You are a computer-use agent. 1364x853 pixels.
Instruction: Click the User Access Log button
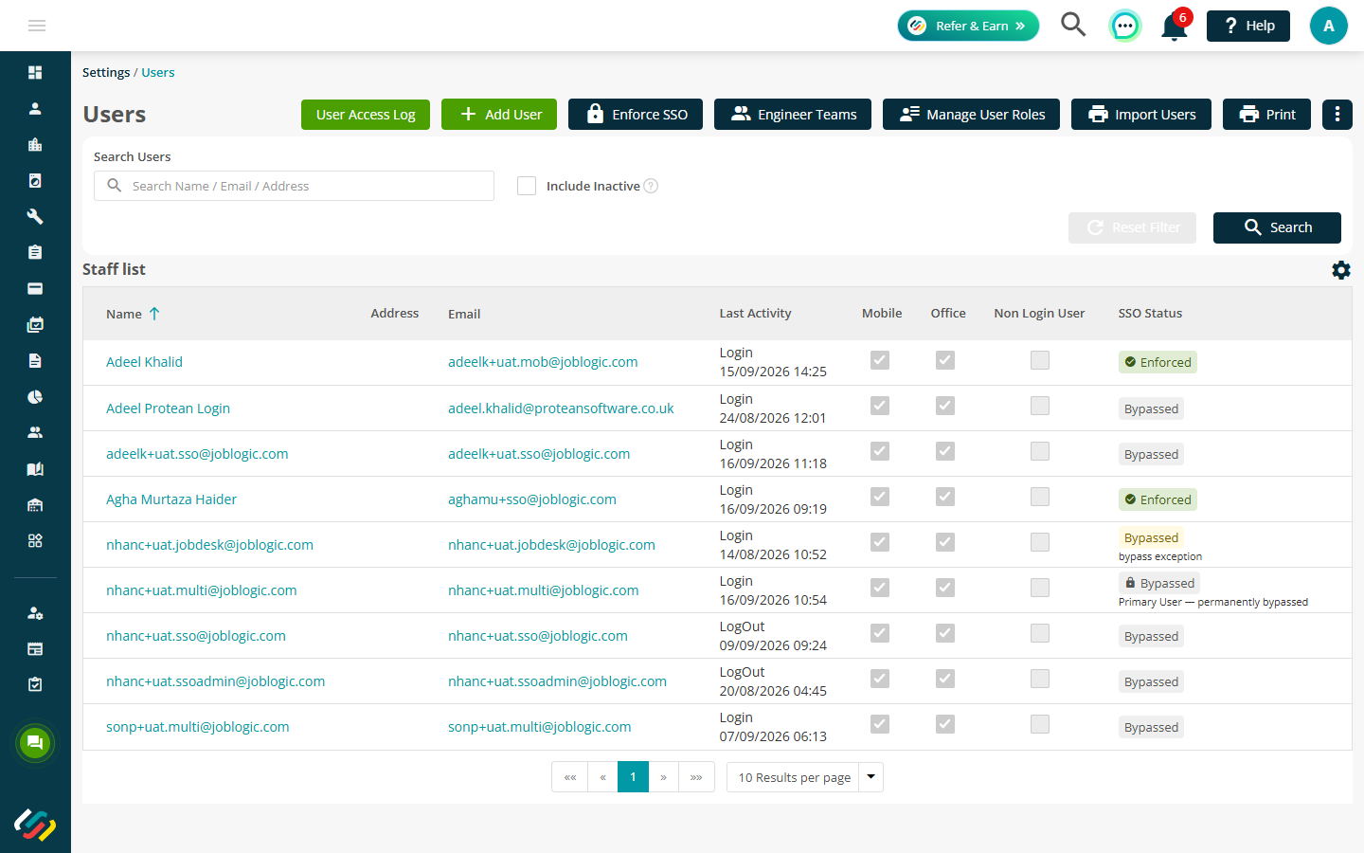(x=366, y=114)
